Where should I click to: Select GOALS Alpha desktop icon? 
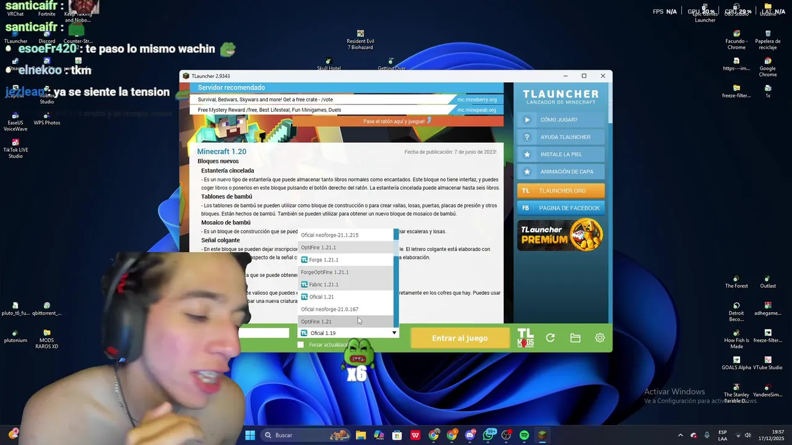736,363
